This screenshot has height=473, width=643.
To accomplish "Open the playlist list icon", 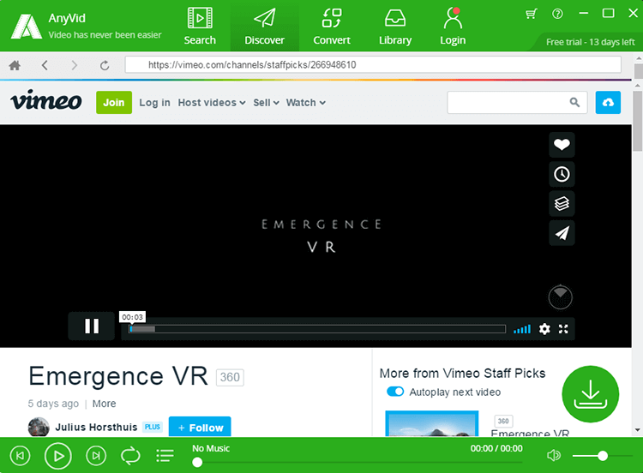I will click(165, 455).
